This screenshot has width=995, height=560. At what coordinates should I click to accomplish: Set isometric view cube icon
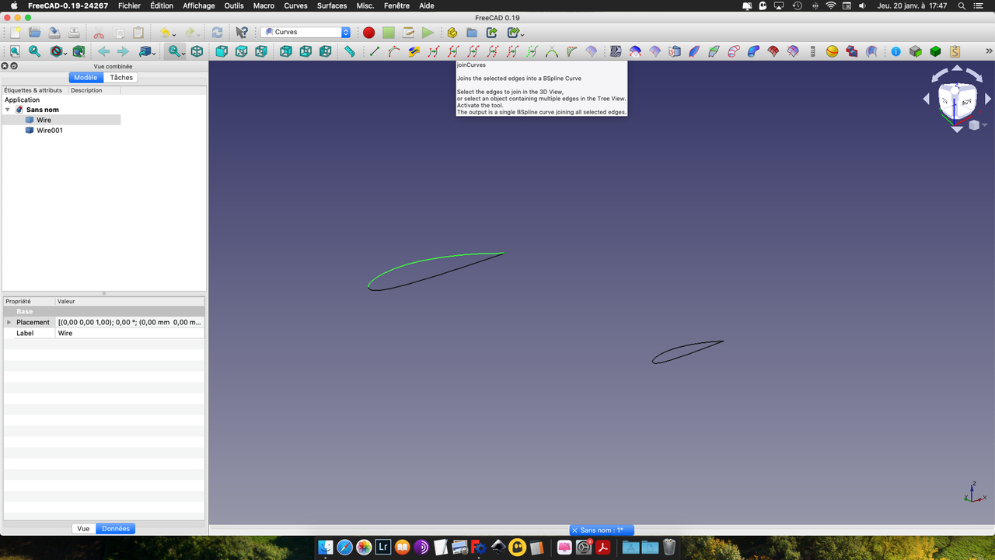[197, 51]
